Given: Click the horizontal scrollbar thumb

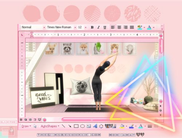Looking at the screenshot, I should [x=92, y=120].
